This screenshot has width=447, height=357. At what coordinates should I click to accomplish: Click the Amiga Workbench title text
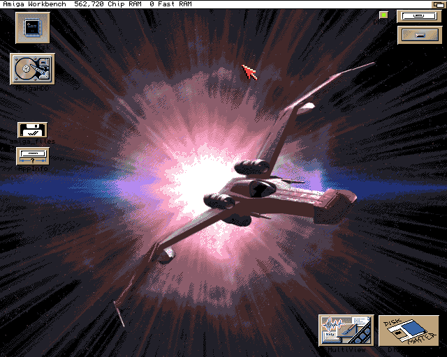pos(34,4)
